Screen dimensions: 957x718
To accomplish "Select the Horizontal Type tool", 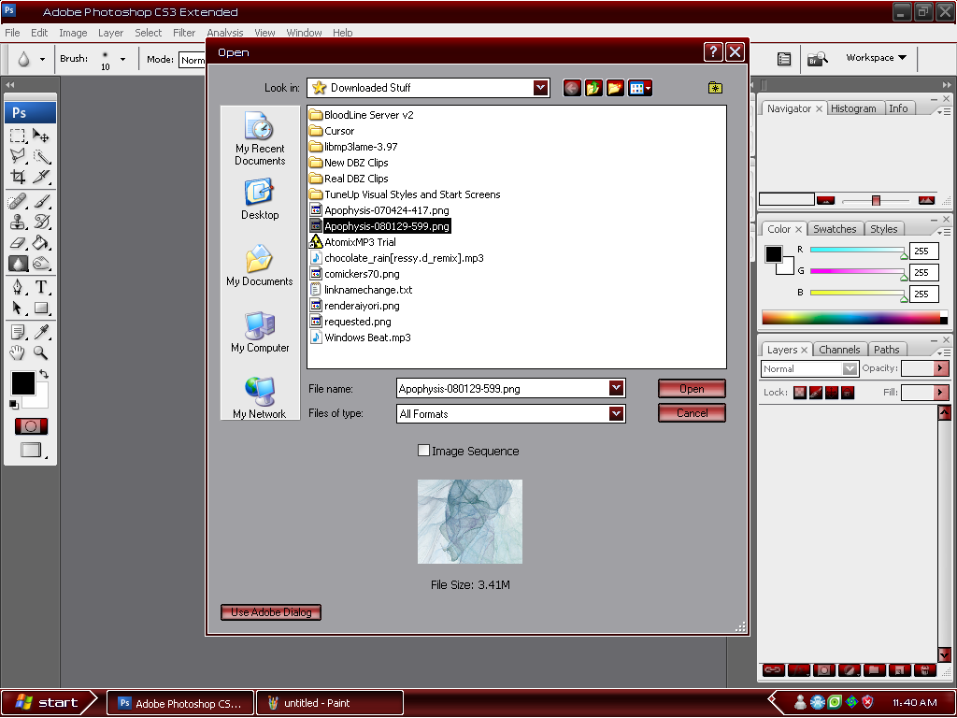I will 41,287.
